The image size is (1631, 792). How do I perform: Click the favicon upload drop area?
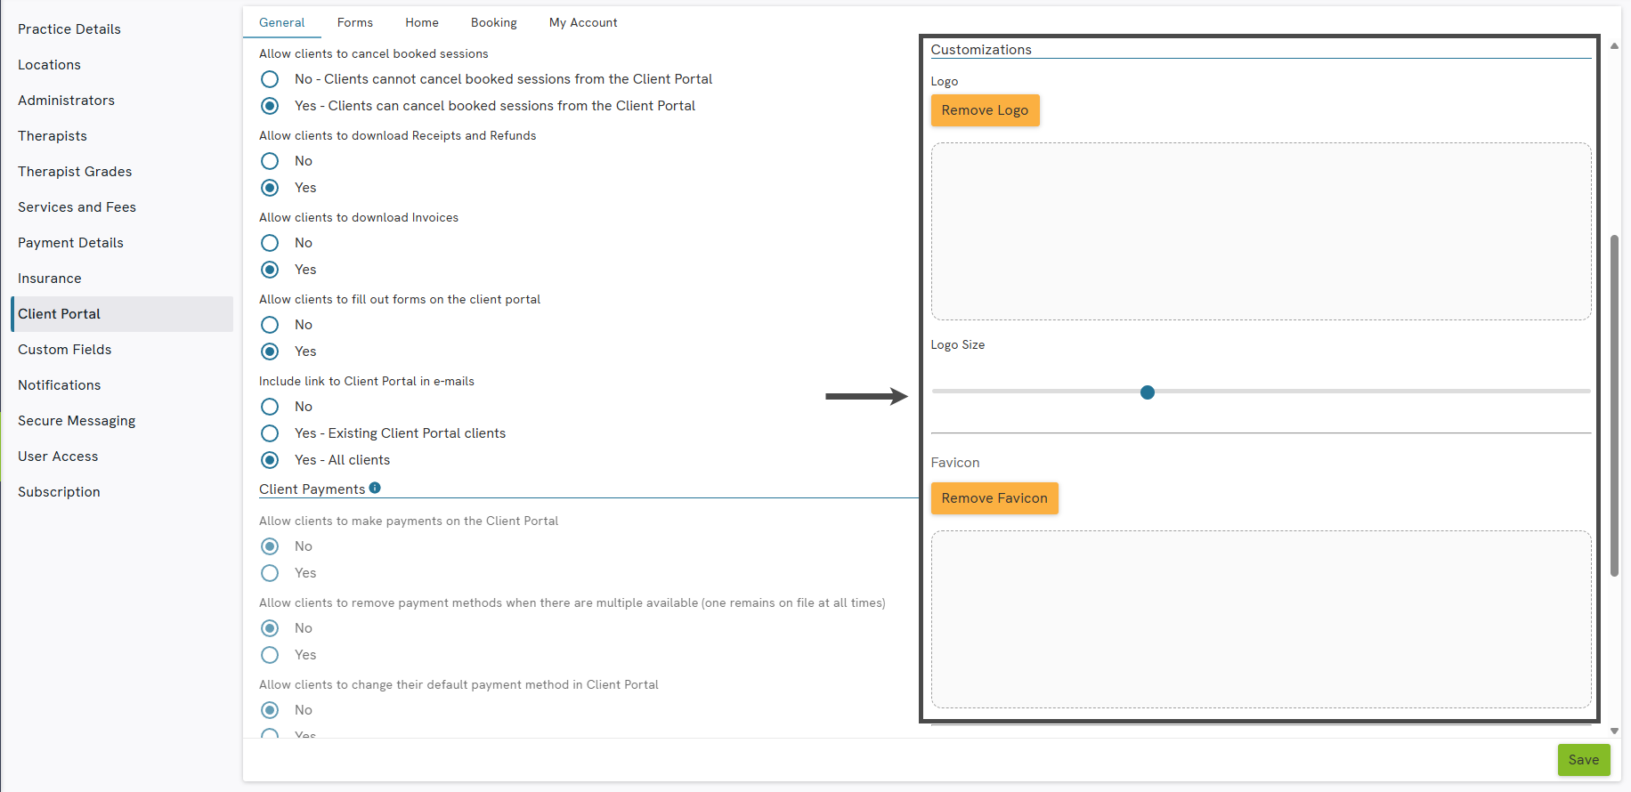click(x=1261, y=619)
